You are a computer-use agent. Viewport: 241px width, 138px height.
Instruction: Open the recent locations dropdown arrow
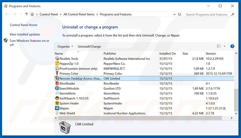pyautogui.click(x=21, y=14)
